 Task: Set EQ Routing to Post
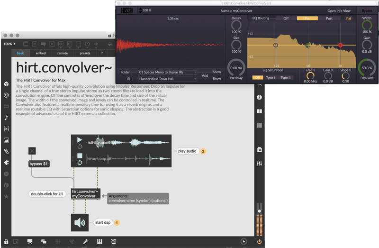329,18
